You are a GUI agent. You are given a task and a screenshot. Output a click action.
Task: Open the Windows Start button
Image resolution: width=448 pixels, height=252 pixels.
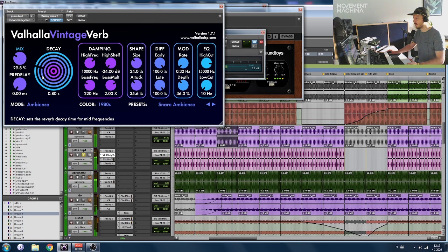[6, 247]
